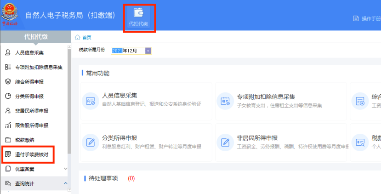
Task: Click 税款缴纳 sidebar folder icon
Action: point(8,140)
